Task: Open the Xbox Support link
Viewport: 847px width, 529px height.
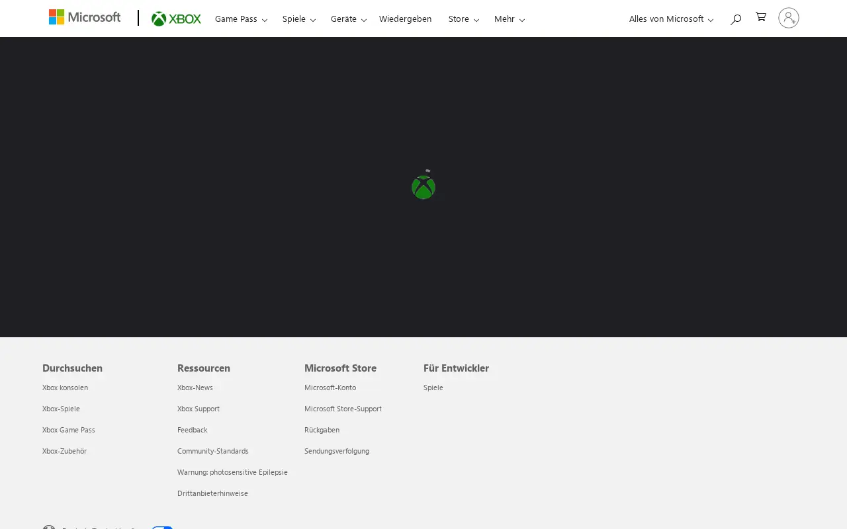Action: [199, 409]
